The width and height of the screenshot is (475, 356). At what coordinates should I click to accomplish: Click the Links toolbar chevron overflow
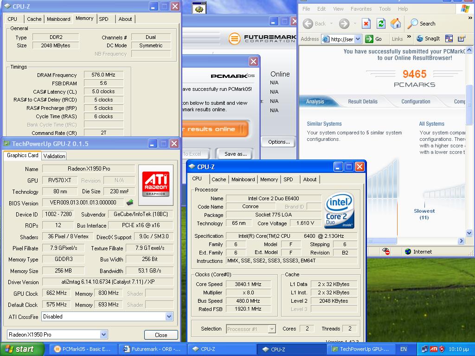click(409, 37)
